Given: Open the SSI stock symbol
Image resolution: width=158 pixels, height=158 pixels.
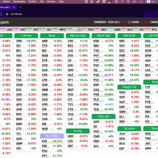Looking at the screenshot, I should [x=18, y=46].
